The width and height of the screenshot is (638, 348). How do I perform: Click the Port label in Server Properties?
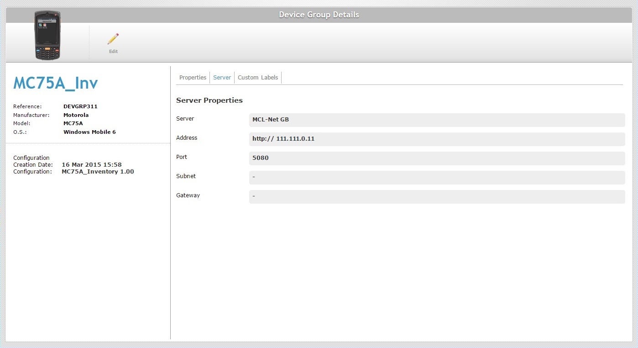[182, 157]
